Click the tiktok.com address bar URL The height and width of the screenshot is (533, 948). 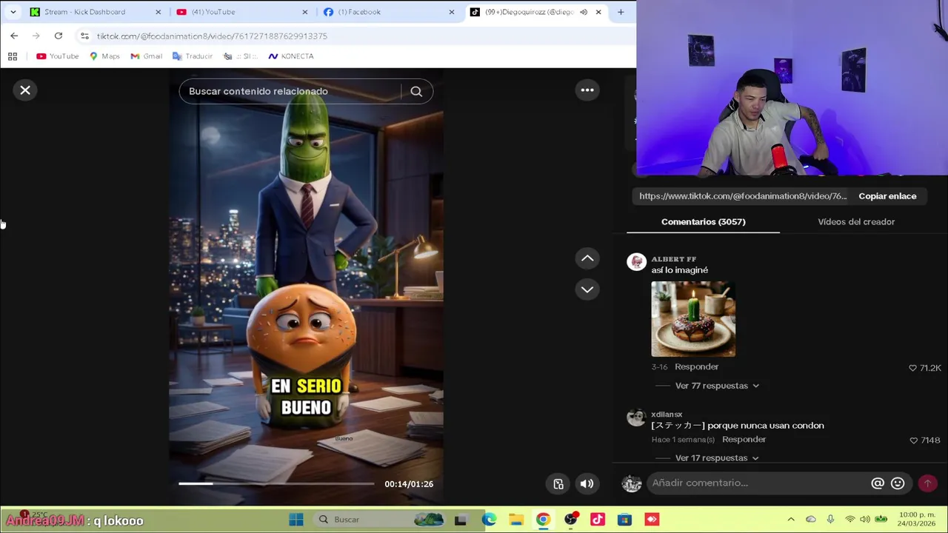(212, 36)
